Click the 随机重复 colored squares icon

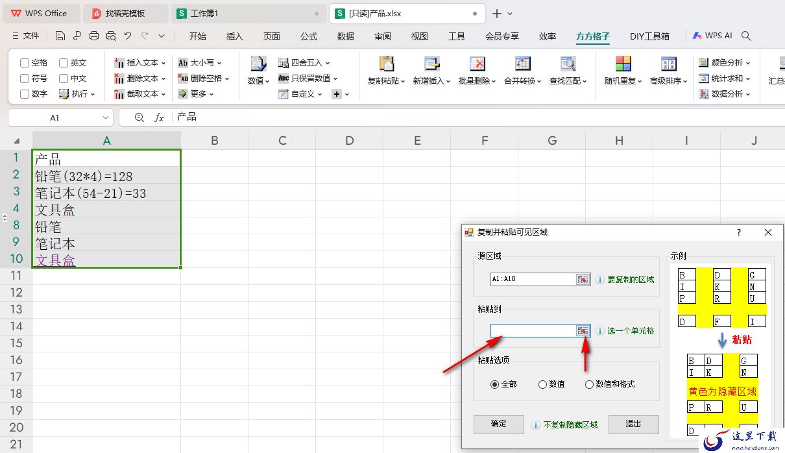click(x=623, y=64)
